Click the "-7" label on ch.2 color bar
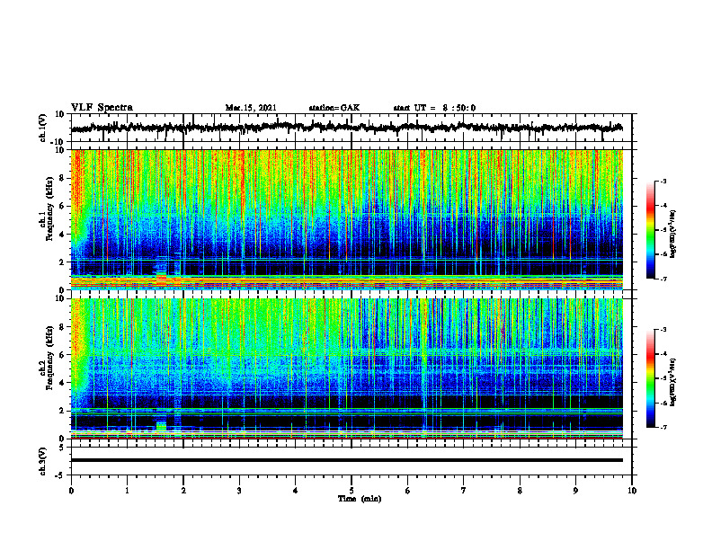712x550 pixels. (x=663, y=428)
